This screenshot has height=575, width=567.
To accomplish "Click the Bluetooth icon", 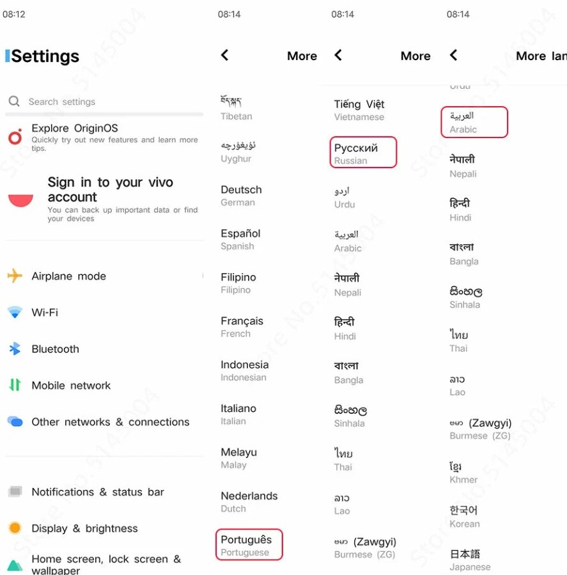I will pyautogui.click(x=15, y=349).
